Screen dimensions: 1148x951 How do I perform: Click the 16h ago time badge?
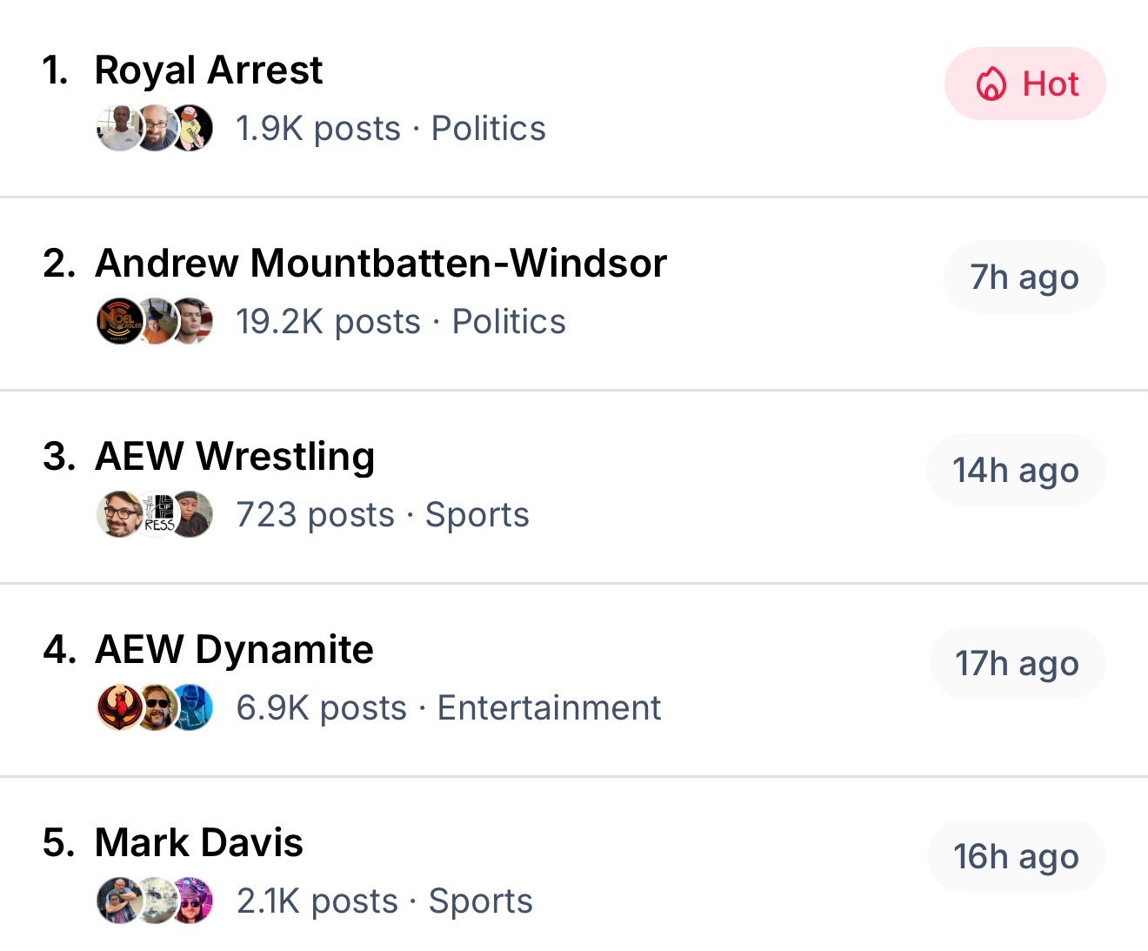tap(1016, 857)
